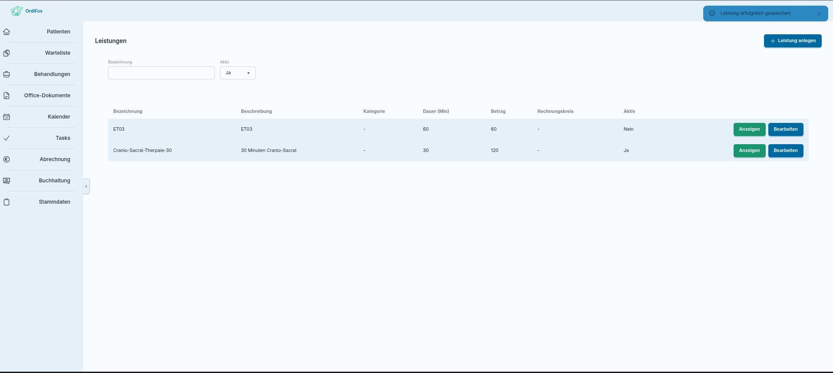Screen dimensions: 833x373
Task: Click the Bezeichnung filter text field
Action: coord(161,73)
